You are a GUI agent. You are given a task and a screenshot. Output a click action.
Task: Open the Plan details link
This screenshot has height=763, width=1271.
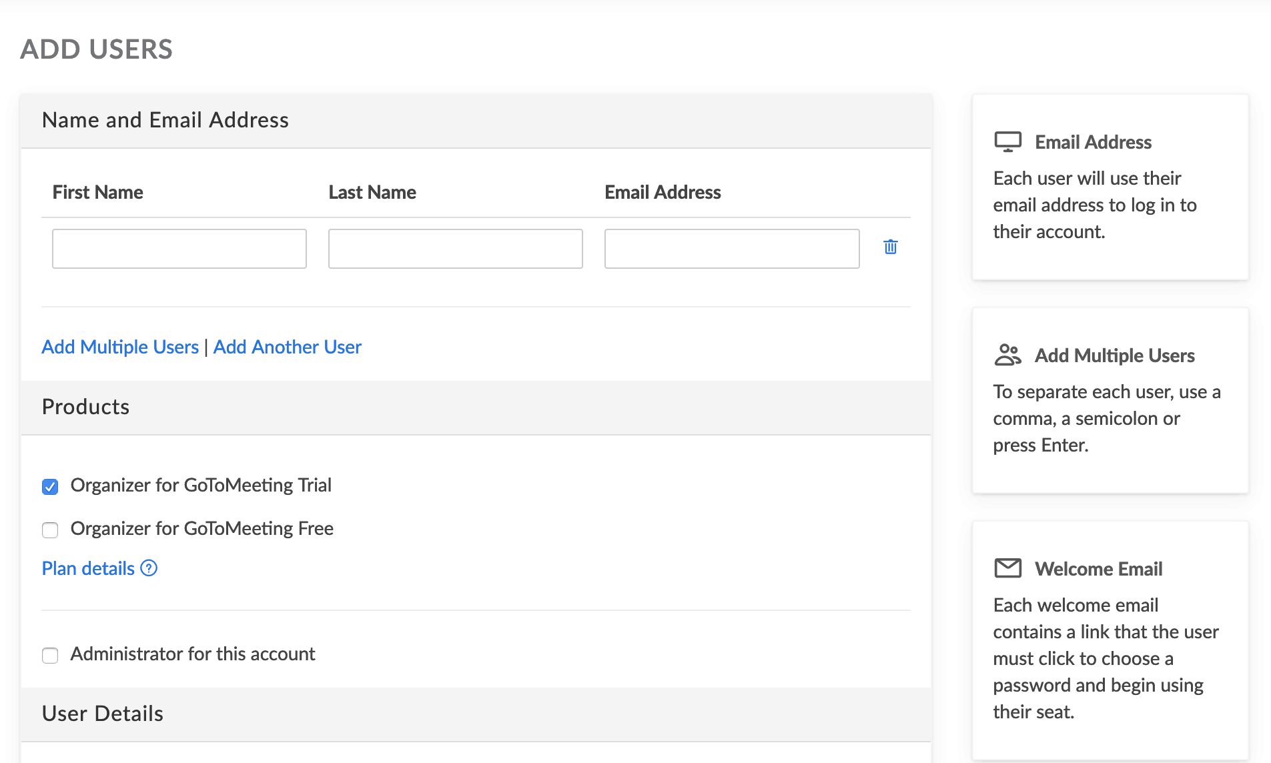click(88, 568)
